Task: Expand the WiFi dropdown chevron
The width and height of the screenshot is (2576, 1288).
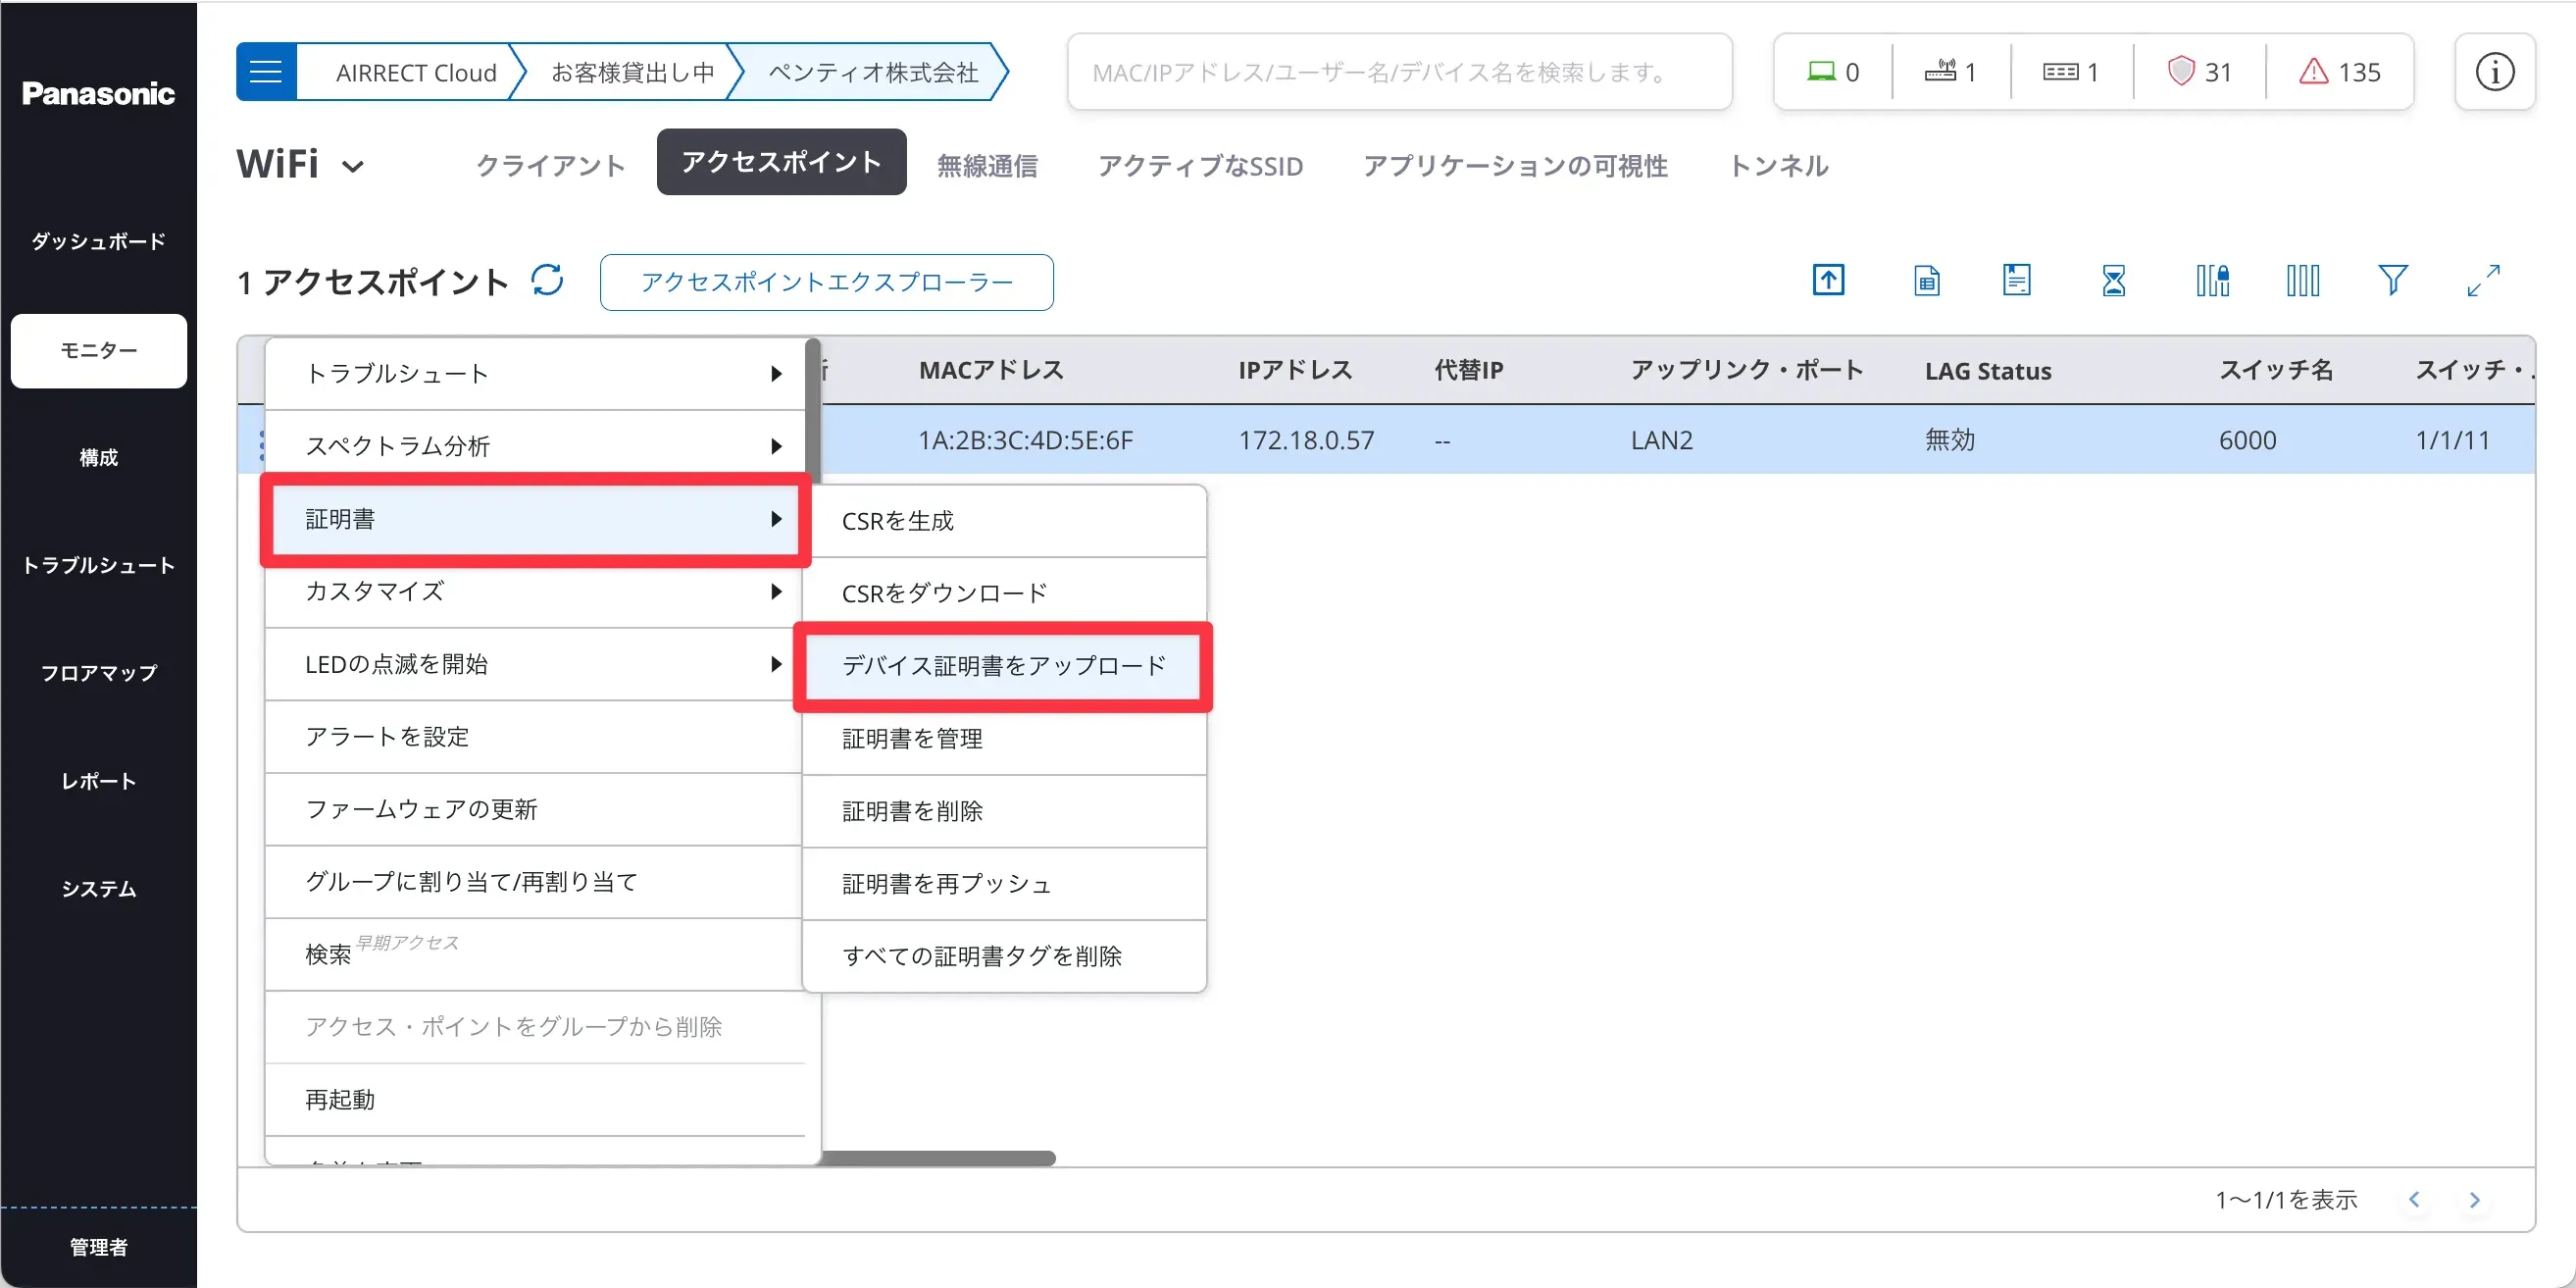Action: coord(353,167)
